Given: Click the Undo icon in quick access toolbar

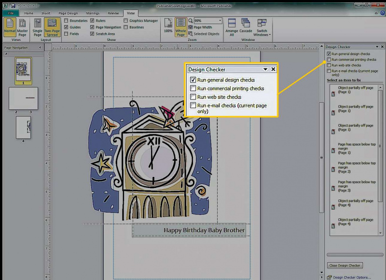Looking at the screenshot, I should click(x=20, y=5).
